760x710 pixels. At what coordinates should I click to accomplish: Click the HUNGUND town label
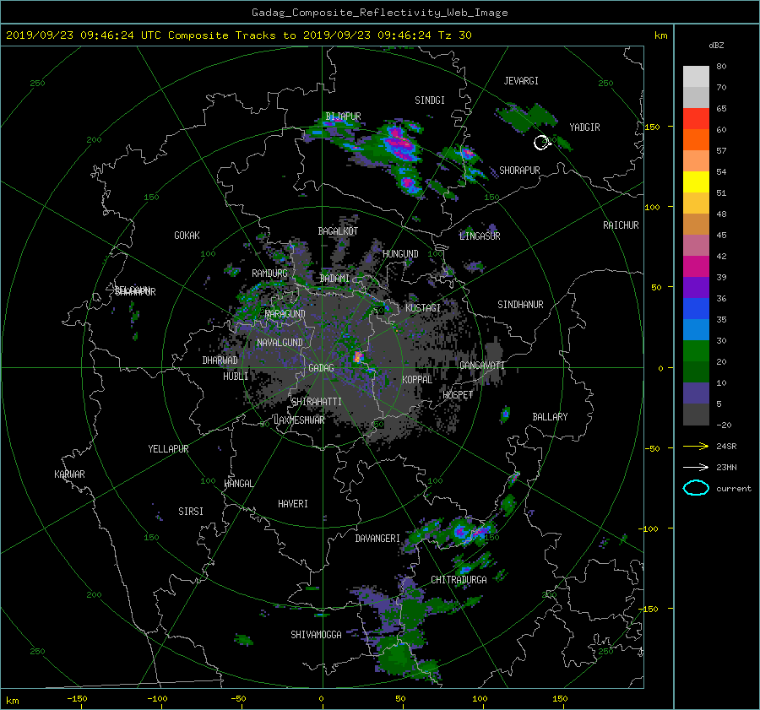pyautogui.click(x=400, y=253)
